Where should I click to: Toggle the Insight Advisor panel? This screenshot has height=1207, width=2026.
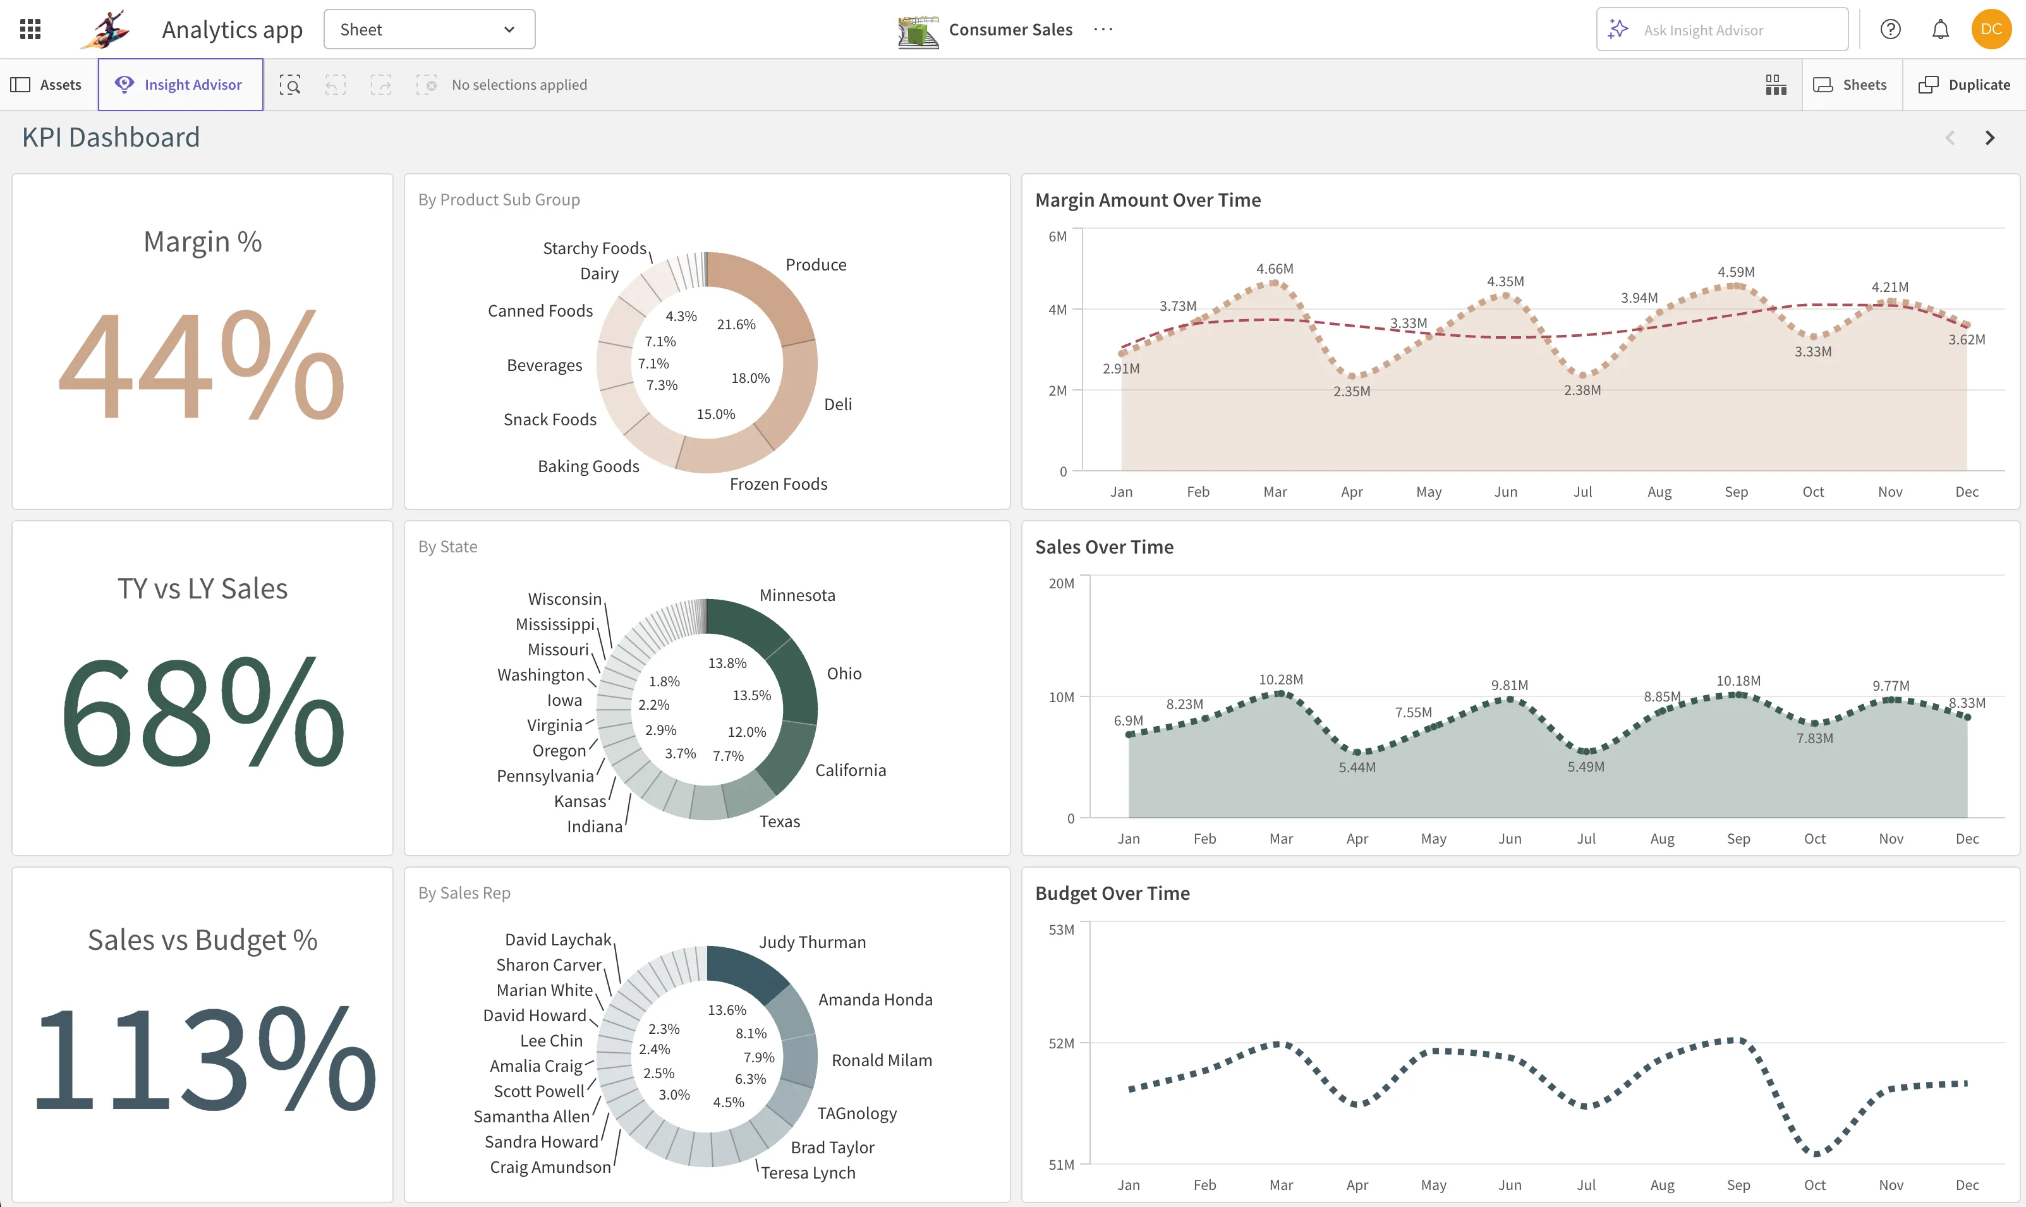pos(179,84)
